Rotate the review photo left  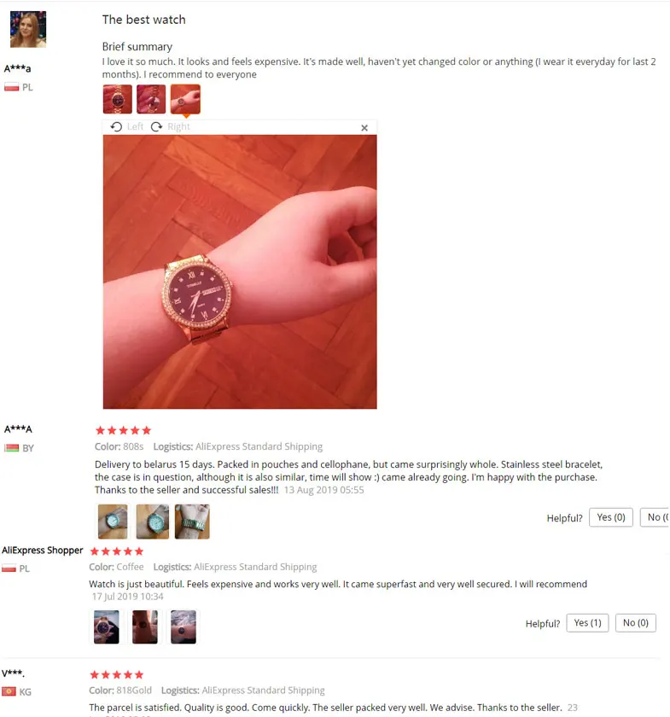(x=127, y=126)
